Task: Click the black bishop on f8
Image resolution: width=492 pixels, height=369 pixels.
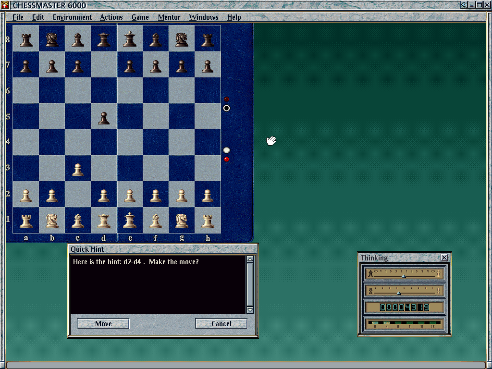Action: [156, 39]
